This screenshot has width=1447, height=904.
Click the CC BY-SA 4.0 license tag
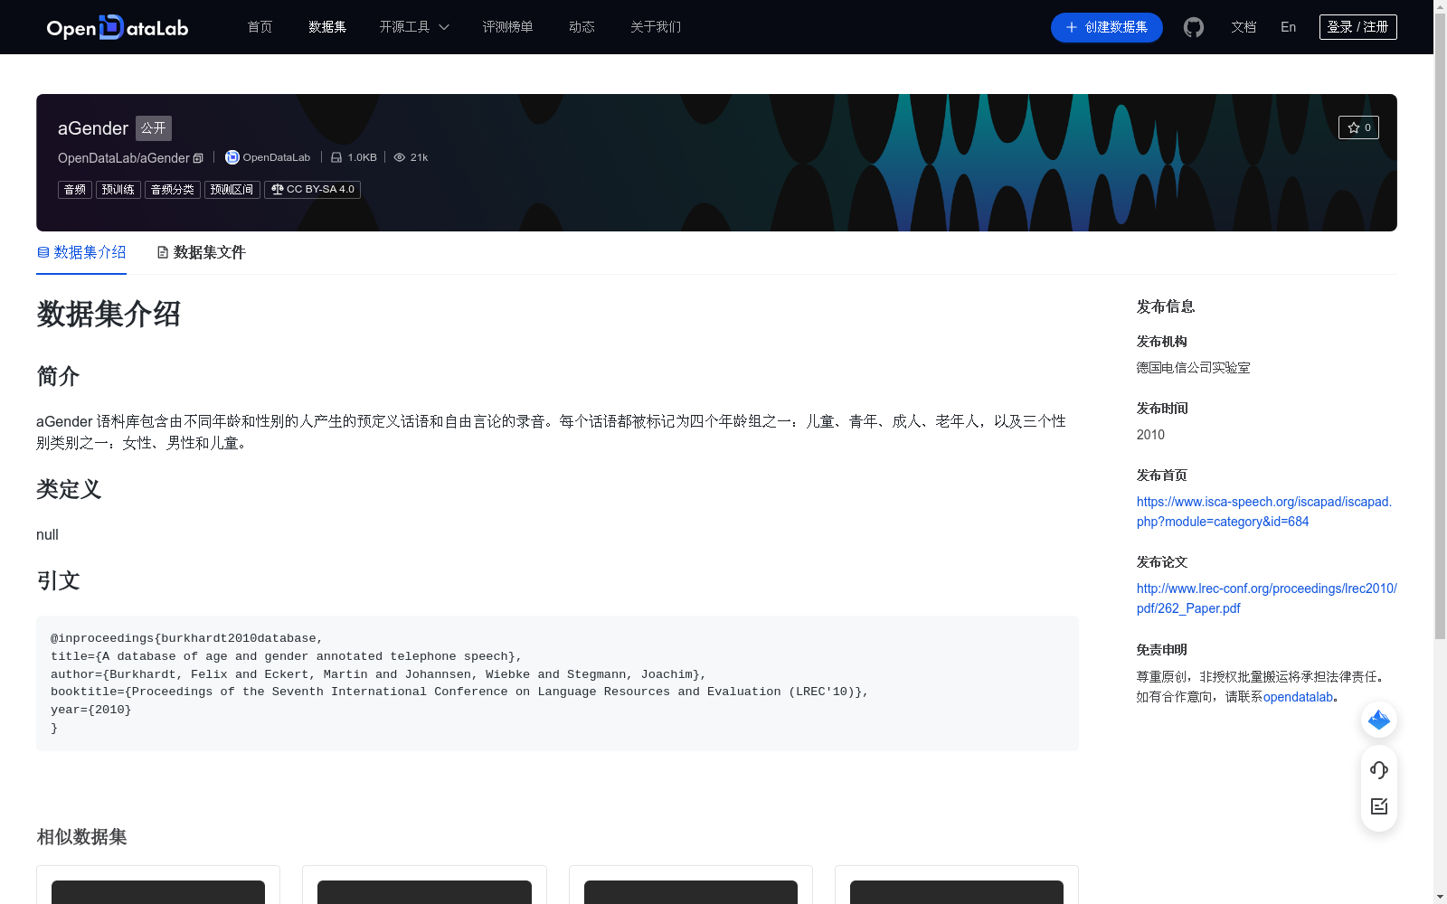[x=312, y=189]
